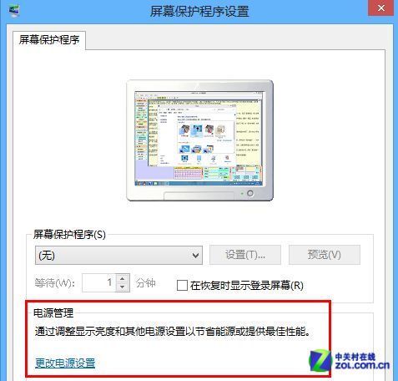The image size is (398, 381).
Task: Click the 屏幕保护程序(S) group label
Action: point(69,235)
